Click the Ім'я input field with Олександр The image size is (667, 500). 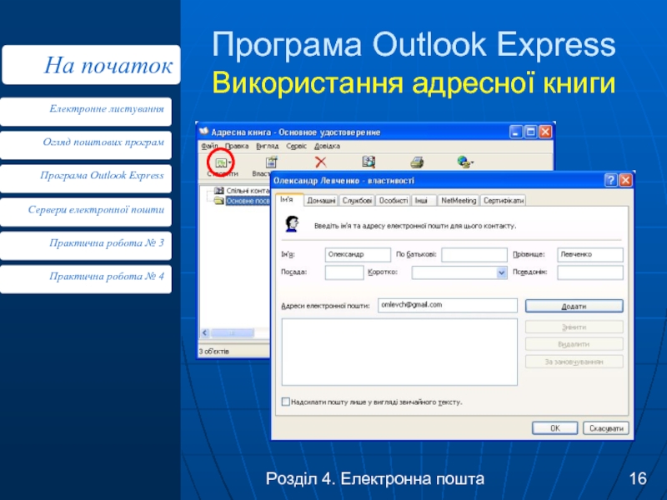[x=358, y=254]
